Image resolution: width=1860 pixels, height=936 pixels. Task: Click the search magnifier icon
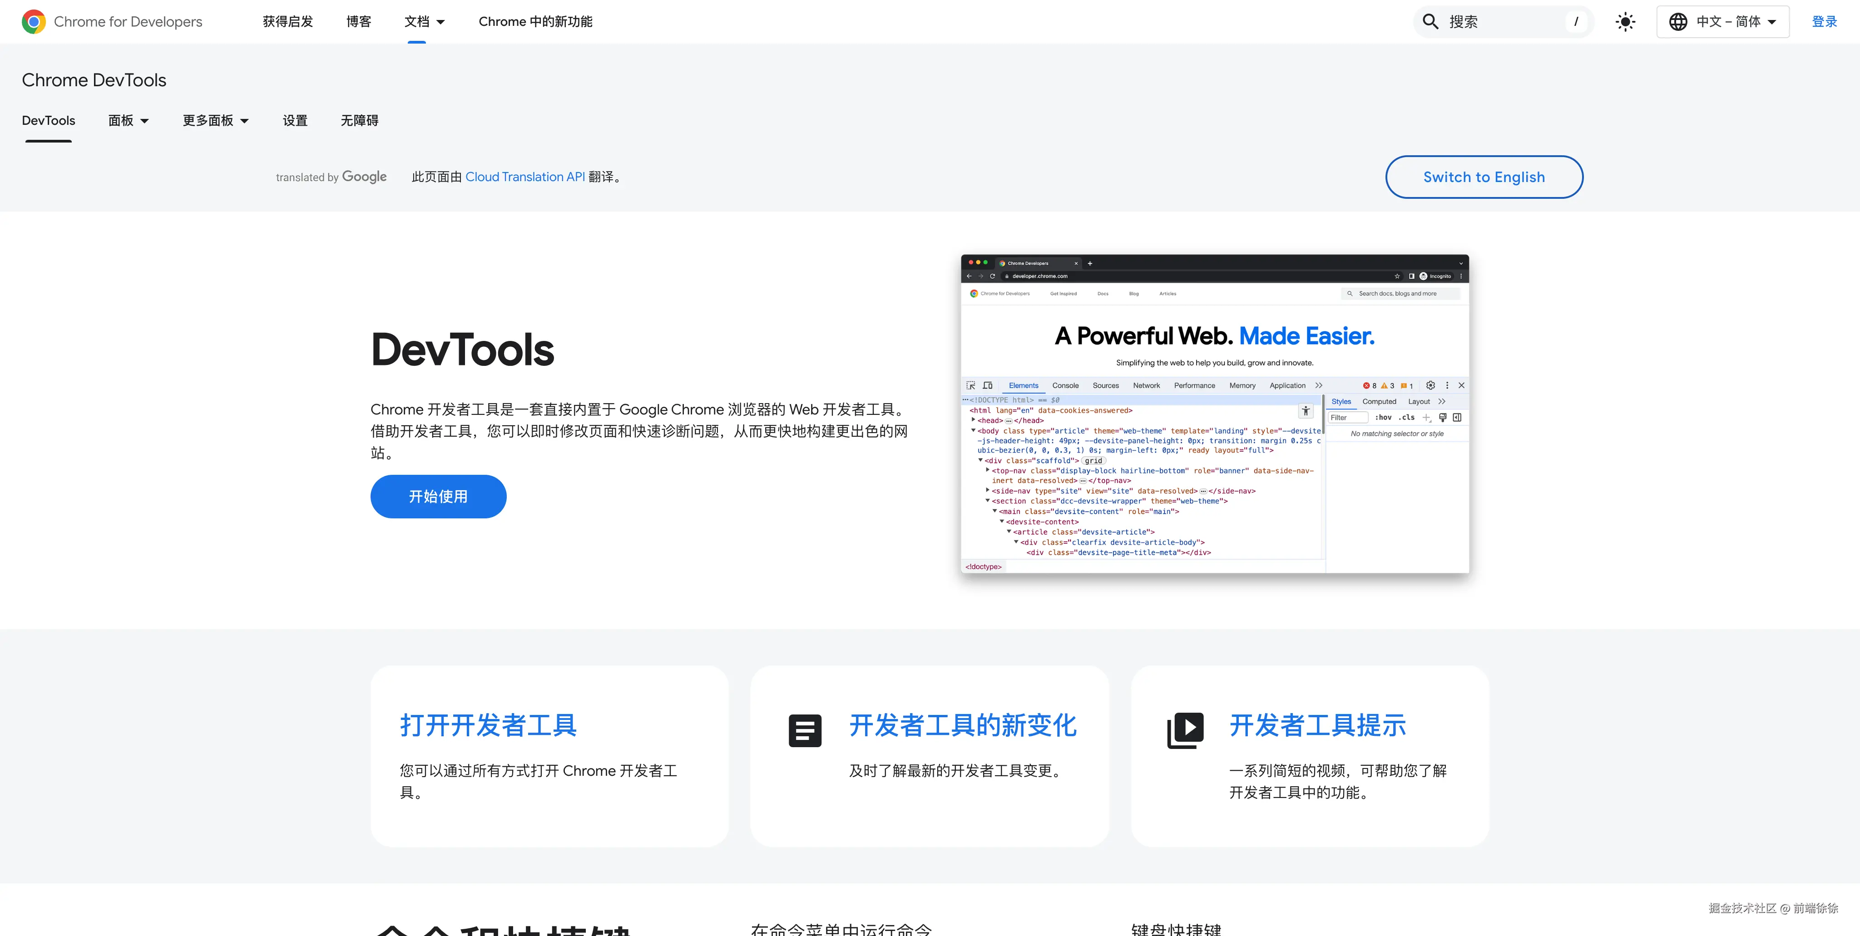(x=1430, y=22)
